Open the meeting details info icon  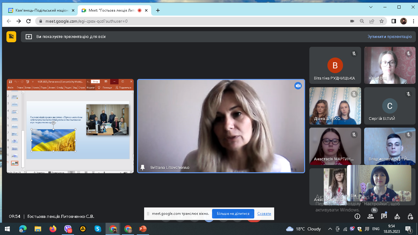click(x=357, y=216)
